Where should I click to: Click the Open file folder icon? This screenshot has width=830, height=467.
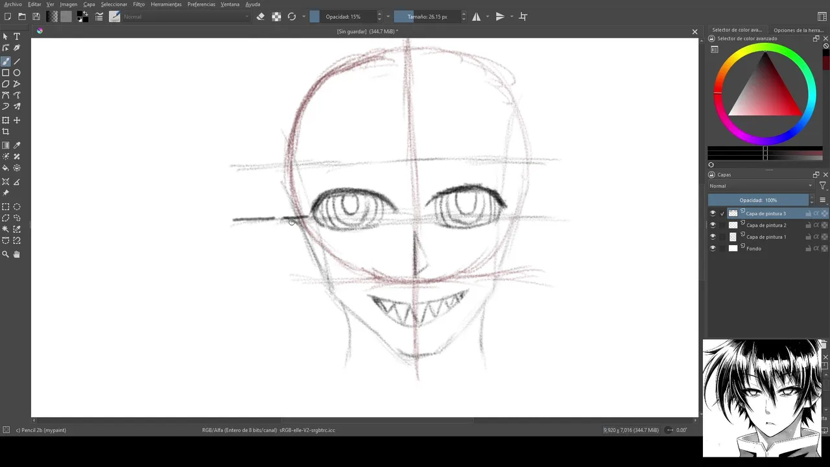[x=22, y=17]
